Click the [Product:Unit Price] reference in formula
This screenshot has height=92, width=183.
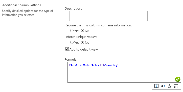tap(85, 65)
